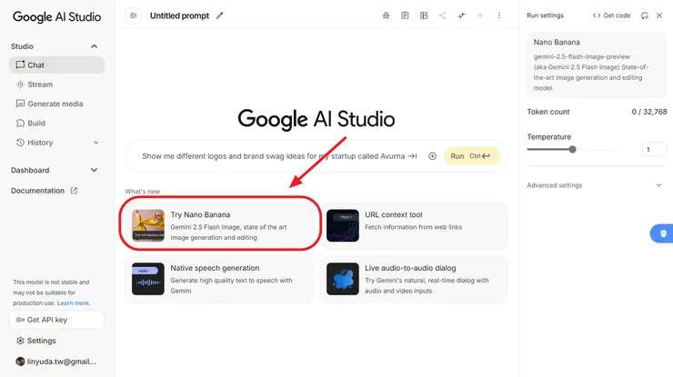Open compare mode icon in toolbar
Image resolution: width=673 pixels, height=377 pixels.
click(424, 15)
